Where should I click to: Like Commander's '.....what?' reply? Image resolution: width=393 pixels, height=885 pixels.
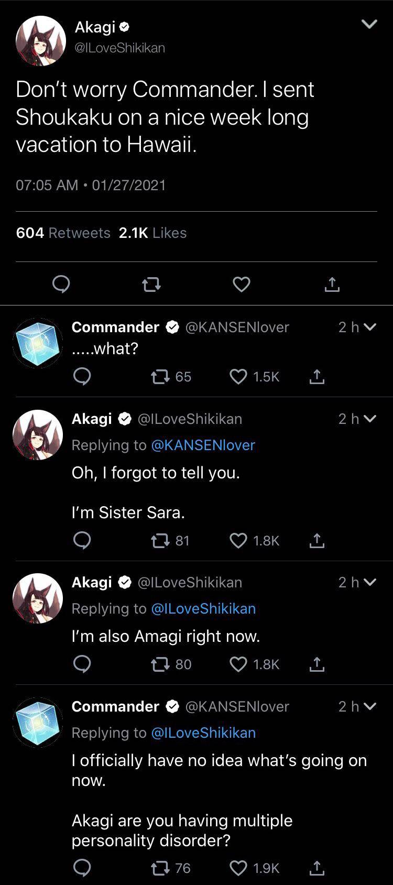pos(238,377)
